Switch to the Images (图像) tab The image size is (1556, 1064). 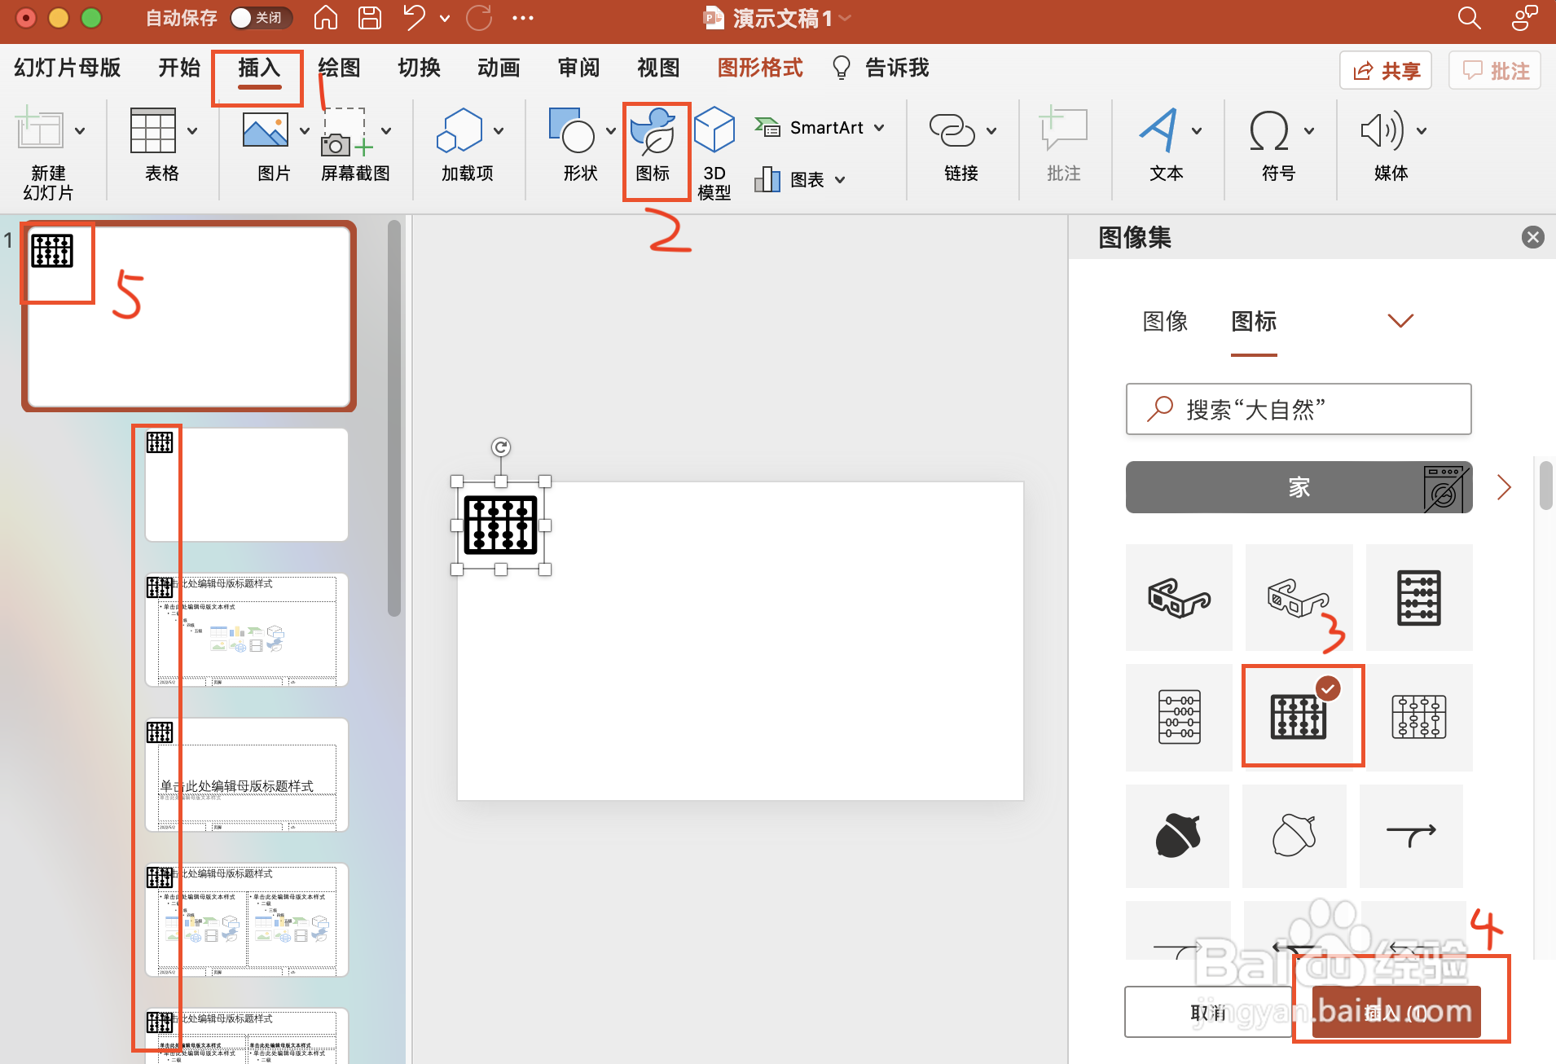click(1165, 321)
